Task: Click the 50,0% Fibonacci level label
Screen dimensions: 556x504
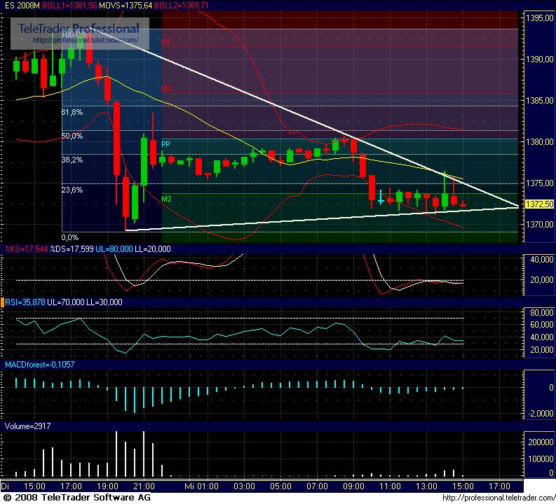Action: coord(72,136)
